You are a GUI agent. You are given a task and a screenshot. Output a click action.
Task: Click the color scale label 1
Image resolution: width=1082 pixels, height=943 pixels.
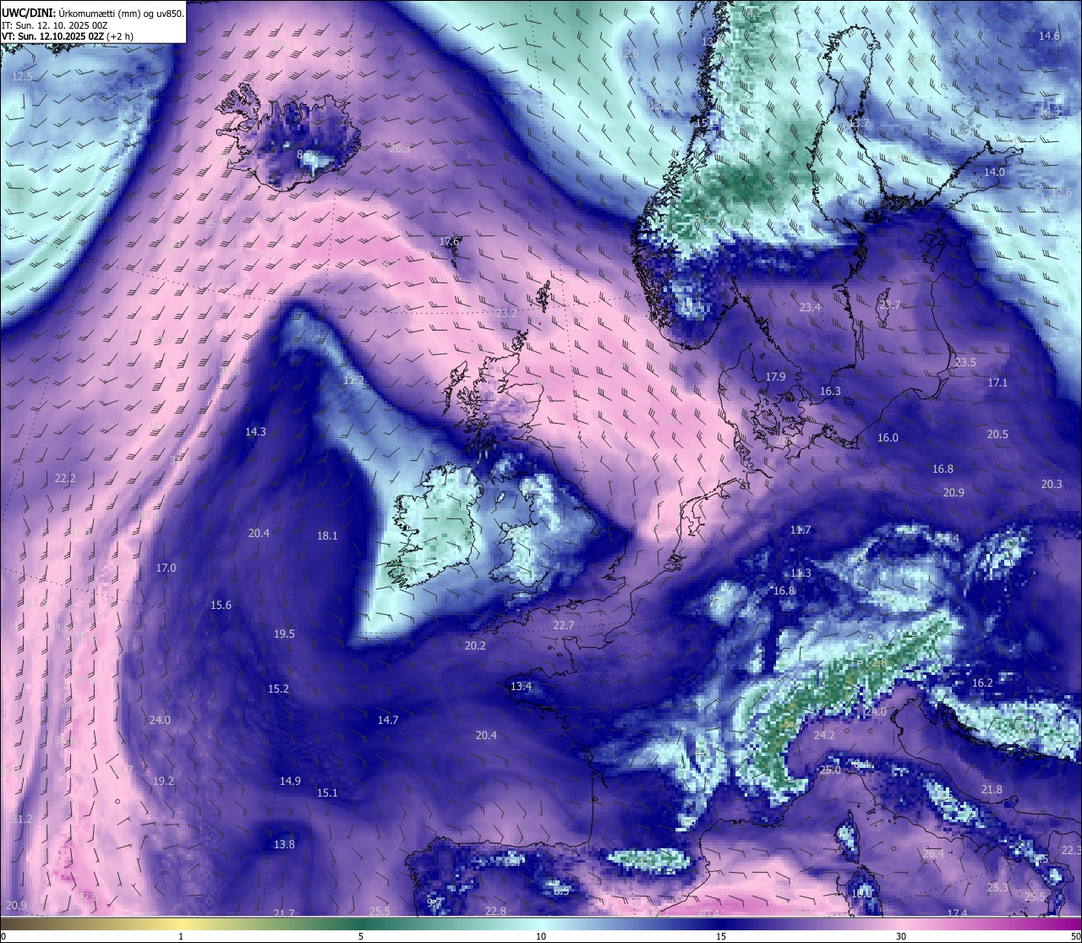tap(181, 936)
